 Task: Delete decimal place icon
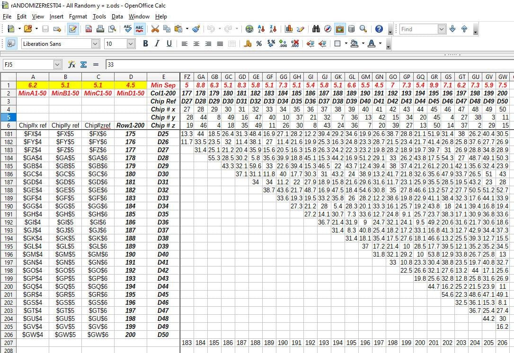[x=295, y=44]
